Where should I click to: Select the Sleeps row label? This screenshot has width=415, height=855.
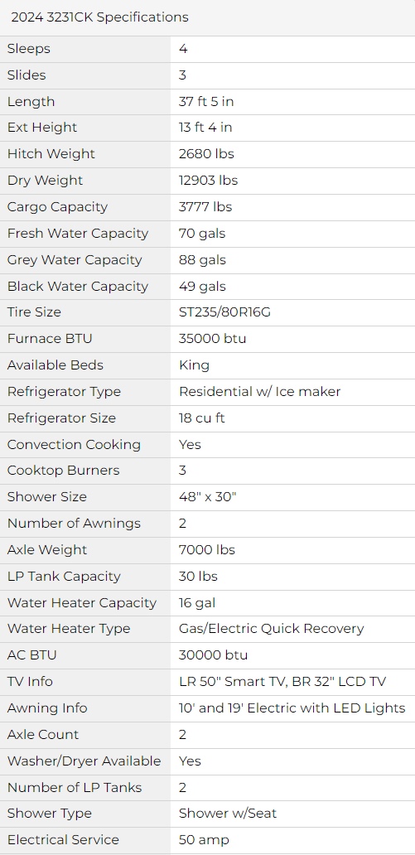[28, 49]
